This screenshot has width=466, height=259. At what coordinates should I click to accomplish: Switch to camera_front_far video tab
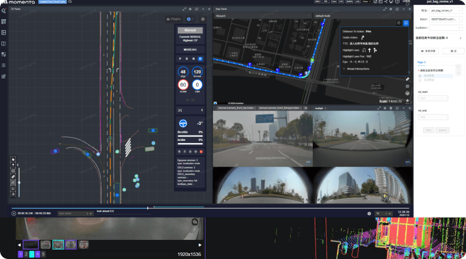[x=236, y=108]
